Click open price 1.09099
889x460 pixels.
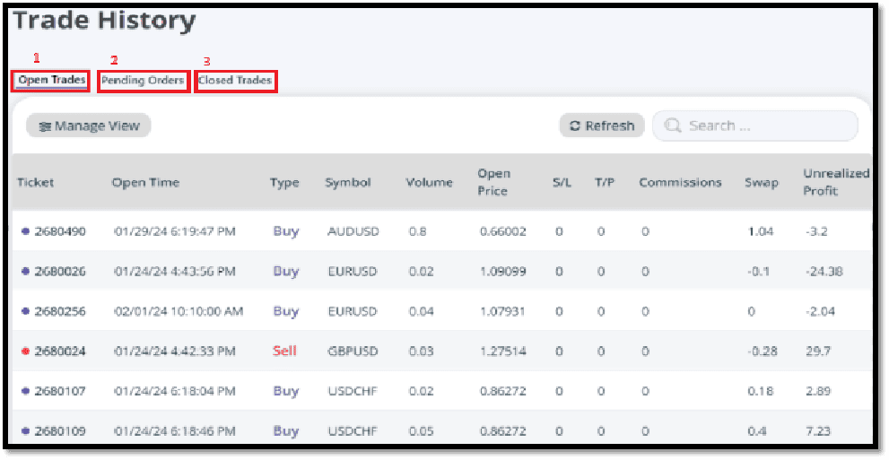503,272
